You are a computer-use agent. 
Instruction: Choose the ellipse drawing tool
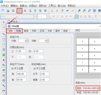pos(4,44)
